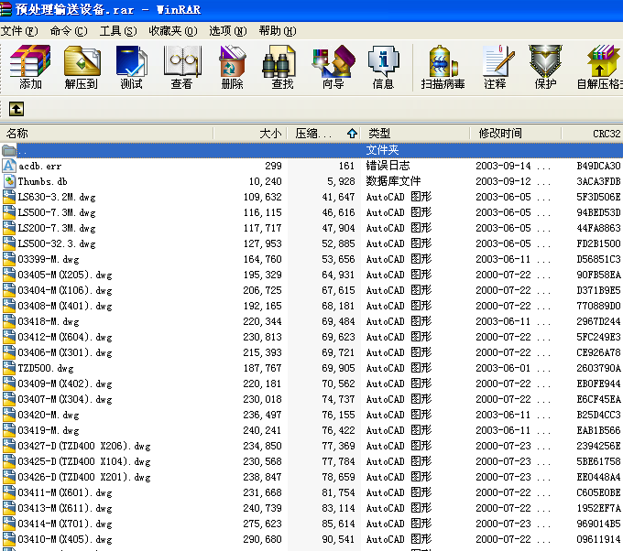Click the 添加 (Add) toolbar icon

pyautogui.click(x=30, y=61)
